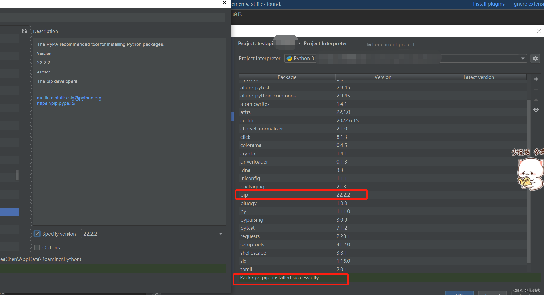Click the For current project icon

click(369, 45)
